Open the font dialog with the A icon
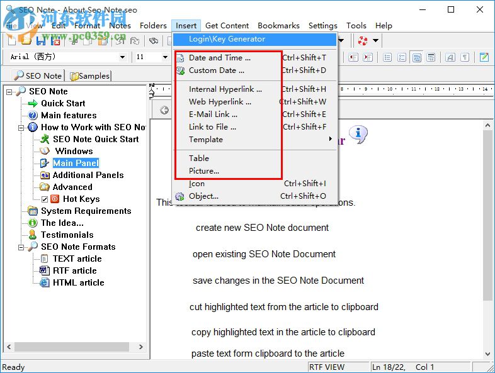Viewport: 495px width, 373px height. [450, 57]
